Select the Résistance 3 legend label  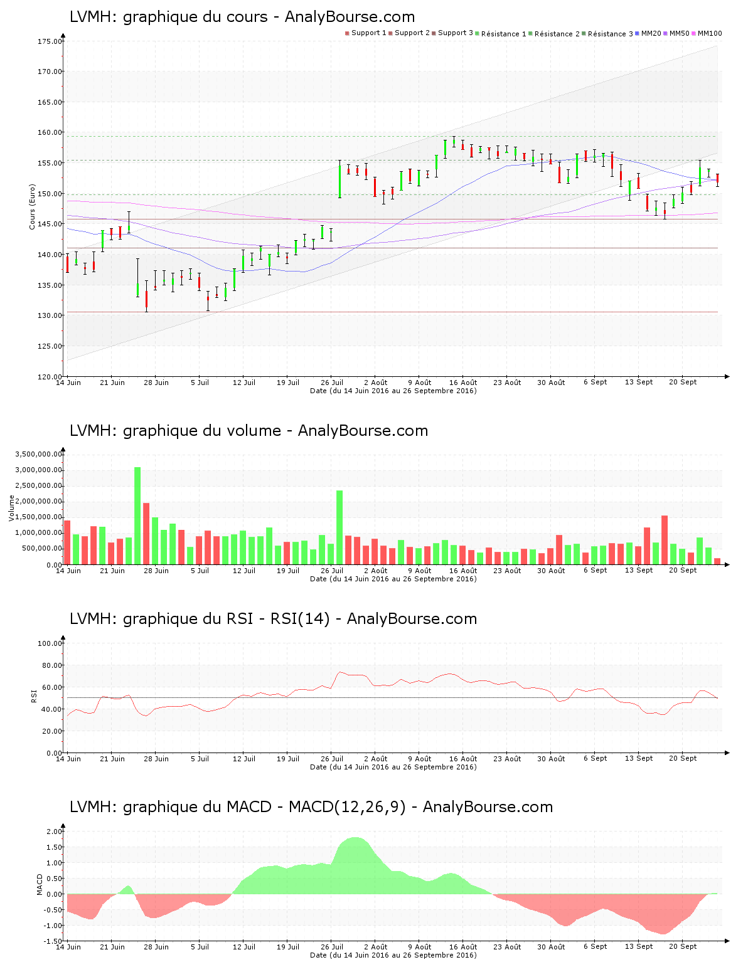tap(610, 34)
